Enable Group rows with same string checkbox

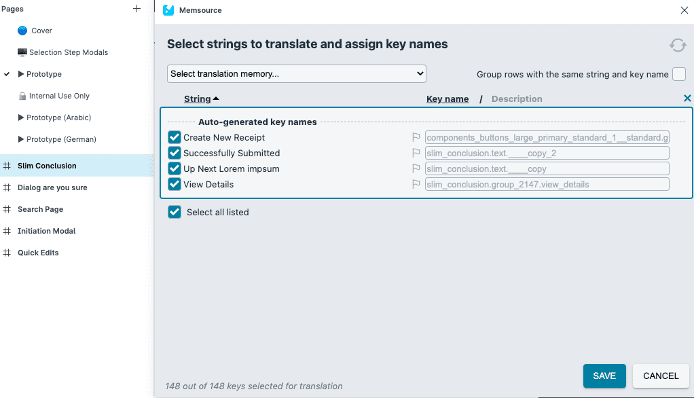(679, 74)
